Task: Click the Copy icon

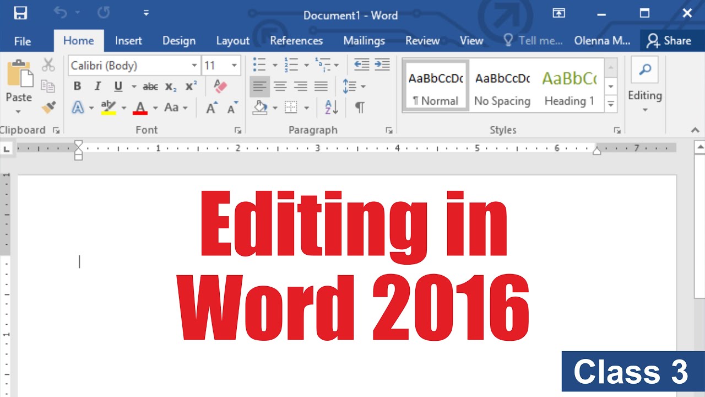Action: point(48,86)
